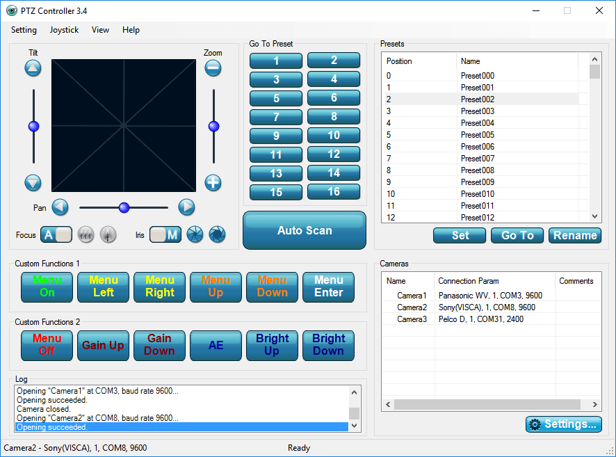Click the Pan left arrow icon
This screenshot has width=616, height=457.
coord(60,207)
